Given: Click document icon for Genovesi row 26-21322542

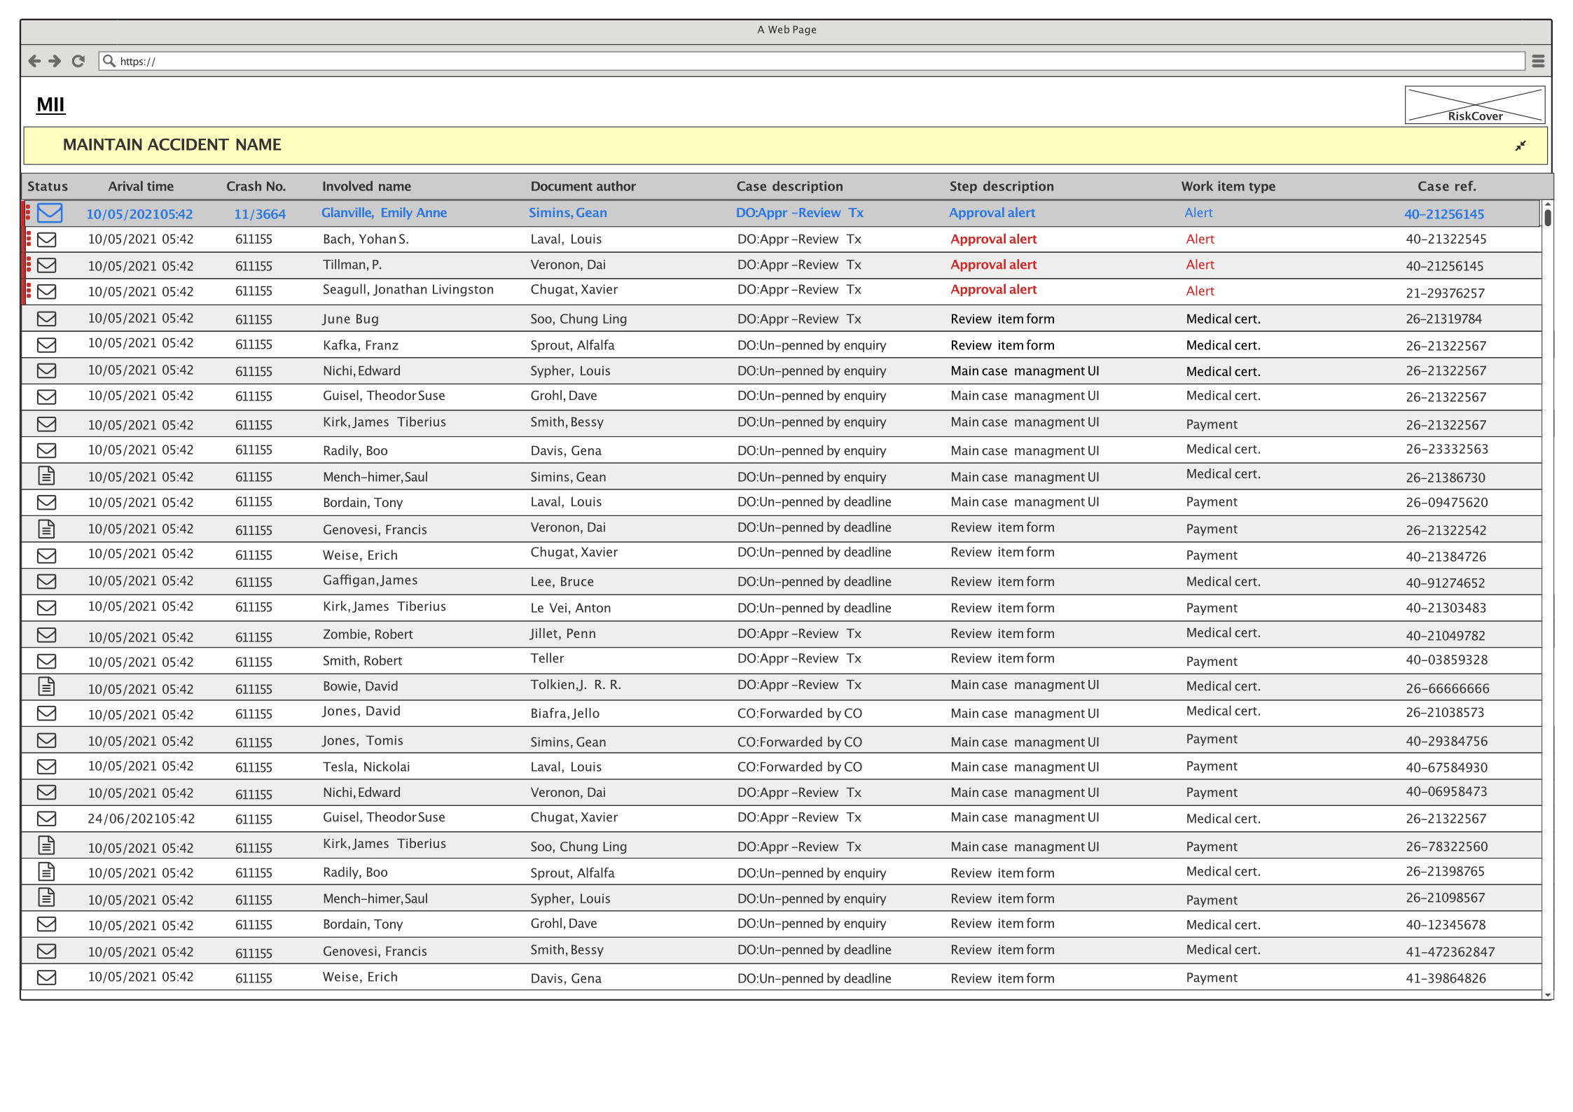Looking at the screenshot, I should click(46, 529).
